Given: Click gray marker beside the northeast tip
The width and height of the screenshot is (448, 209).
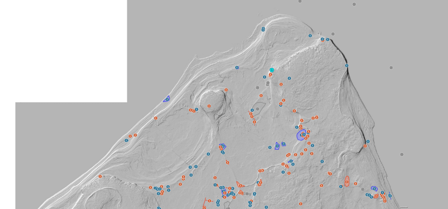Looking at the screenshot, I should [333, 34].
